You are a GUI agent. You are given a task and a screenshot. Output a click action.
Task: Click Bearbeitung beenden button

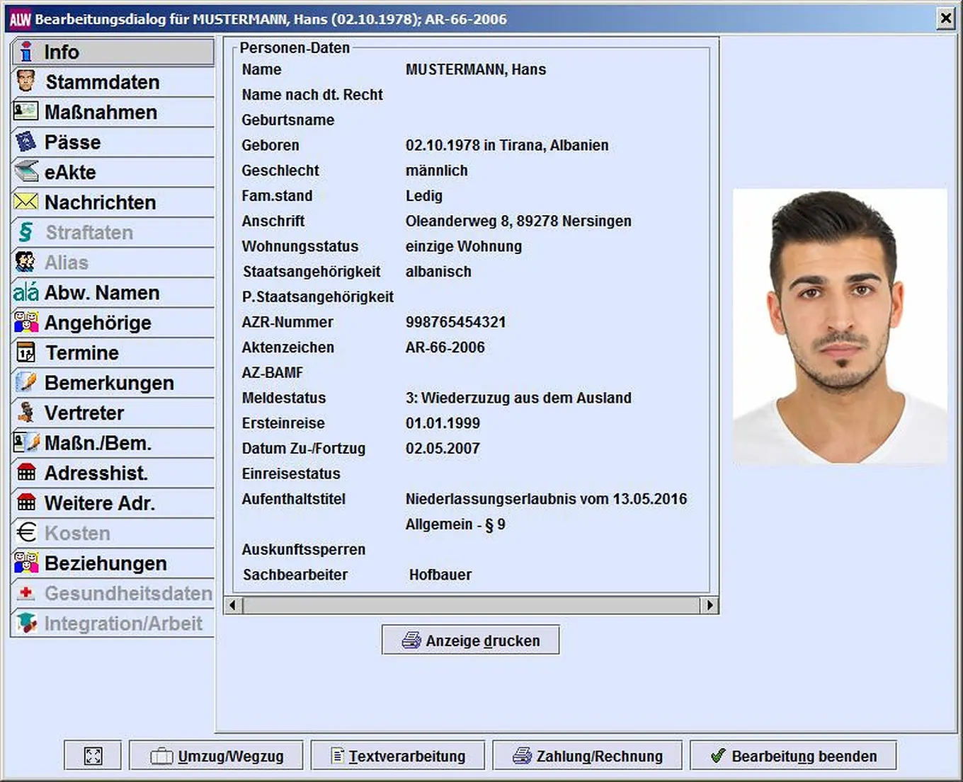pyautogui.click(x=793, y=756)
